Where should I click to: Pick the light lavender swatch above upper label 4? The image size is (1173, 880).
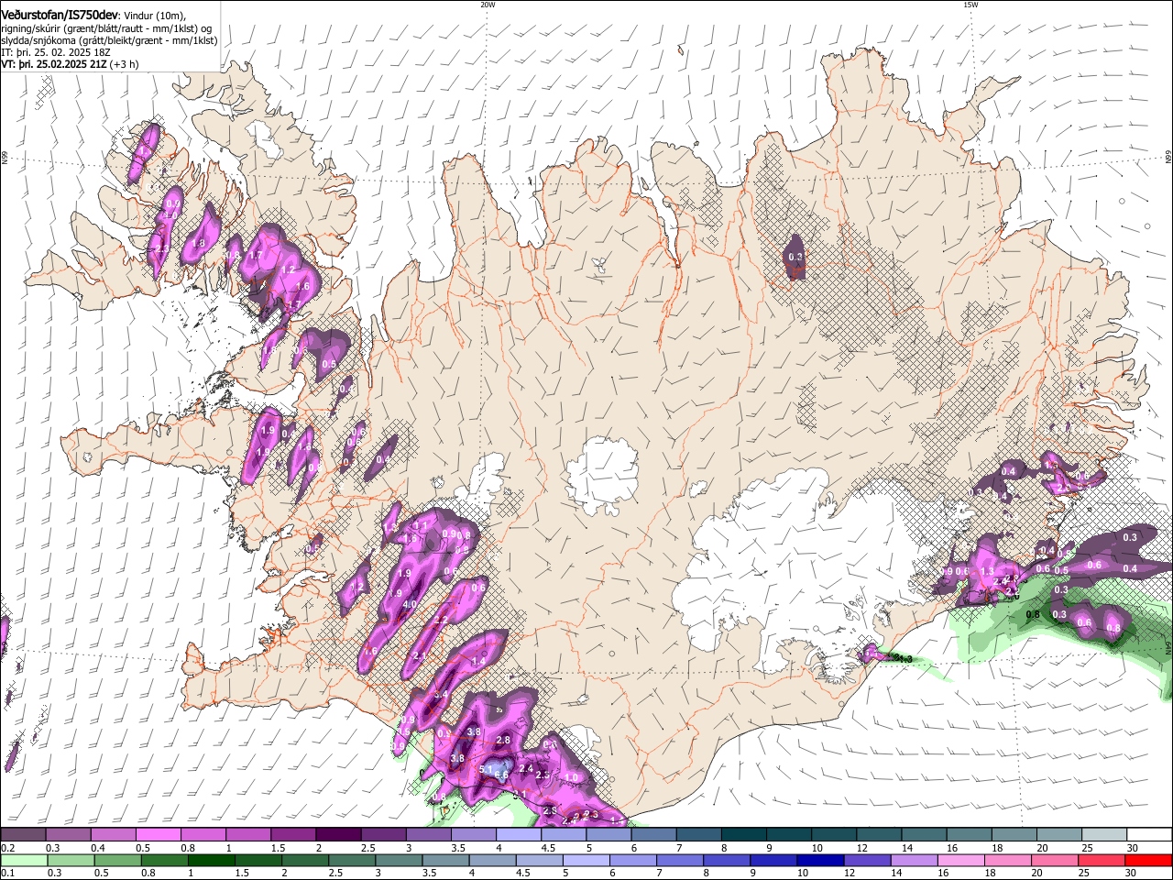[x=518, y=835]
